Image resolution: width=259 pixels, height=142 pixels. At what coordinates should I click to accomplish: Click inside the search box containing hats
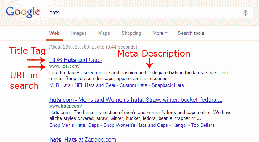click(149, 12)
